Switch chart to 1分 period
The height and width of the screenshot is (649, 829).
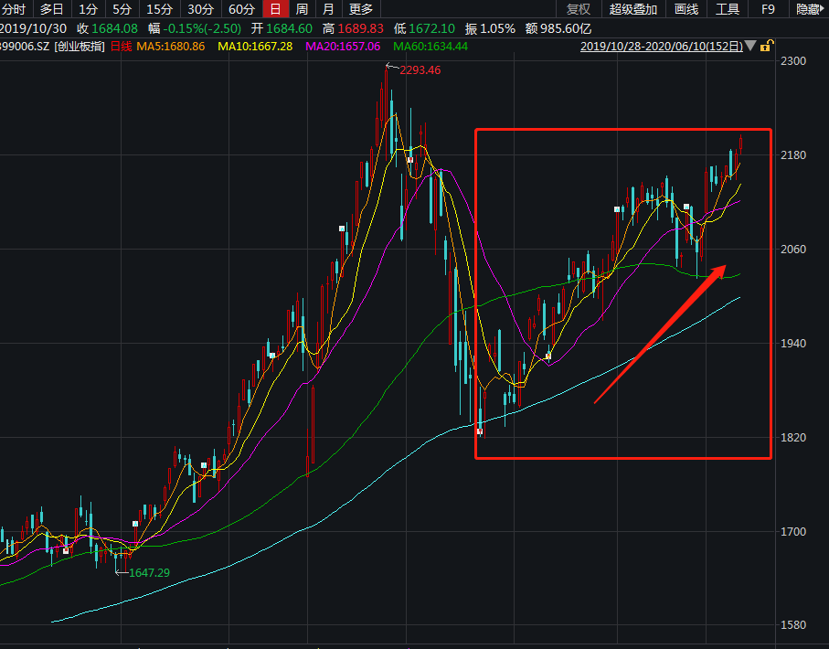(88, 9)
